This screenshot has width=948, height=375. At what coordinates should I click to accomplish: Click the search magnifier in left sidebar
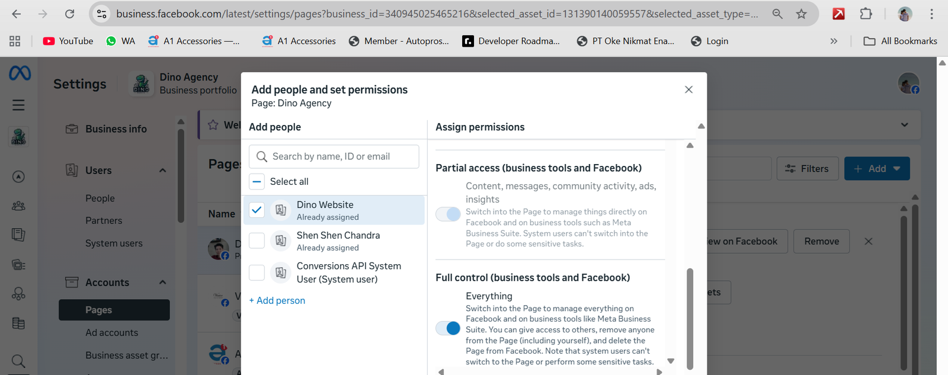[18, 361]
